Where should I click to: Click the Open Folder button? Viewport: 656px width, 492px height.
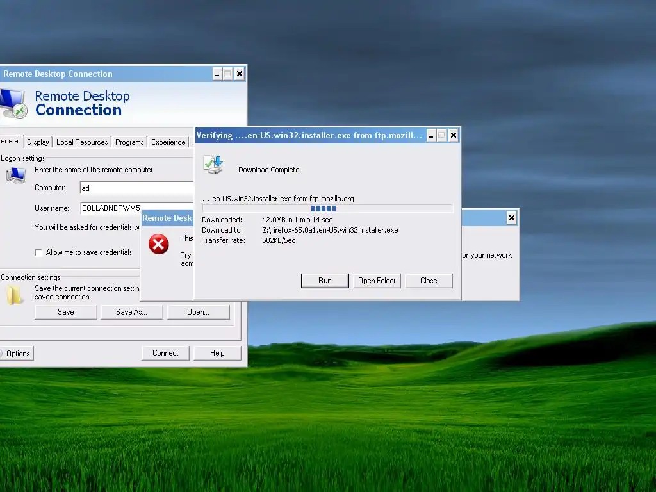click(377, 281)
